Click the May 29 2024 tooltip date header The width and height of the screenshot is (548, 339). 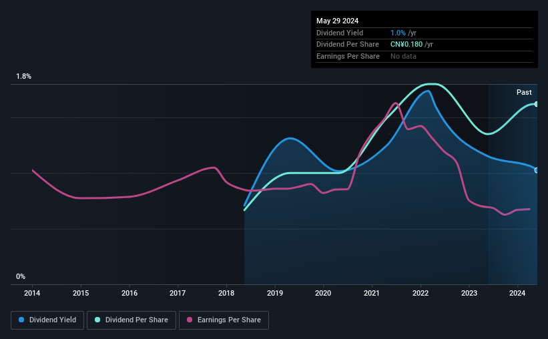tap(337, 21)
